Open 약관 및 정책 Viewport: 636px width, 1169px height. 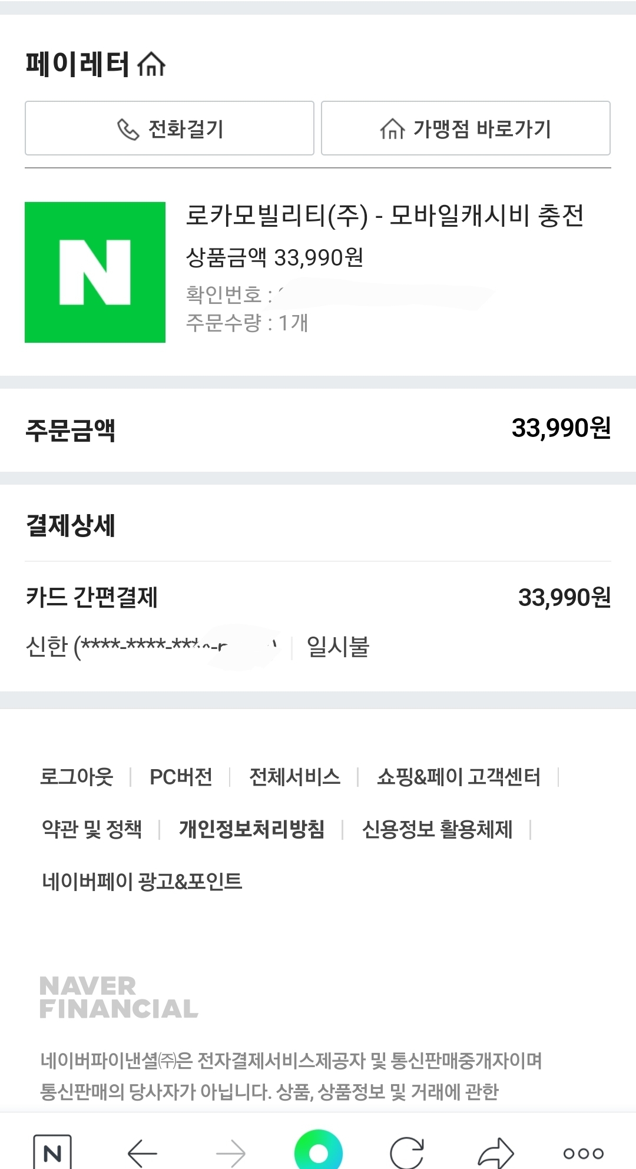tap(92, 829)
